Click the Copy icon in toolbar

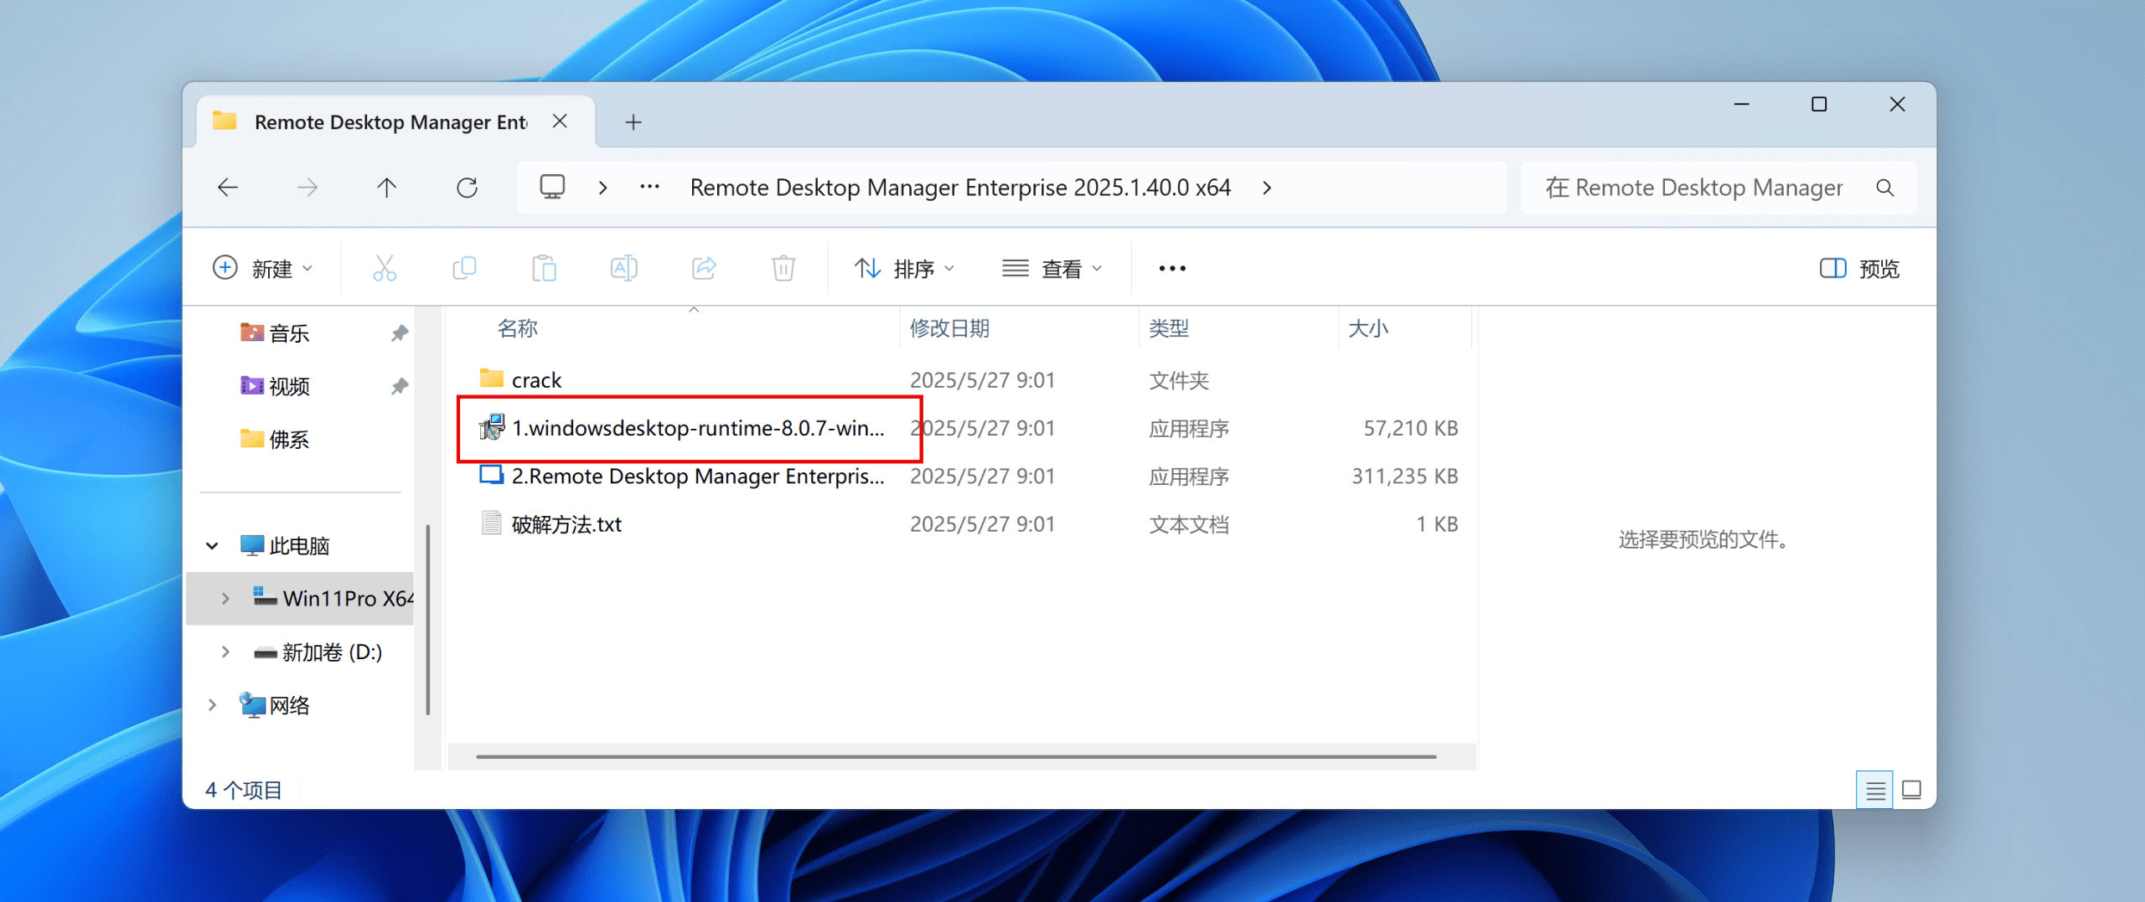464,268
